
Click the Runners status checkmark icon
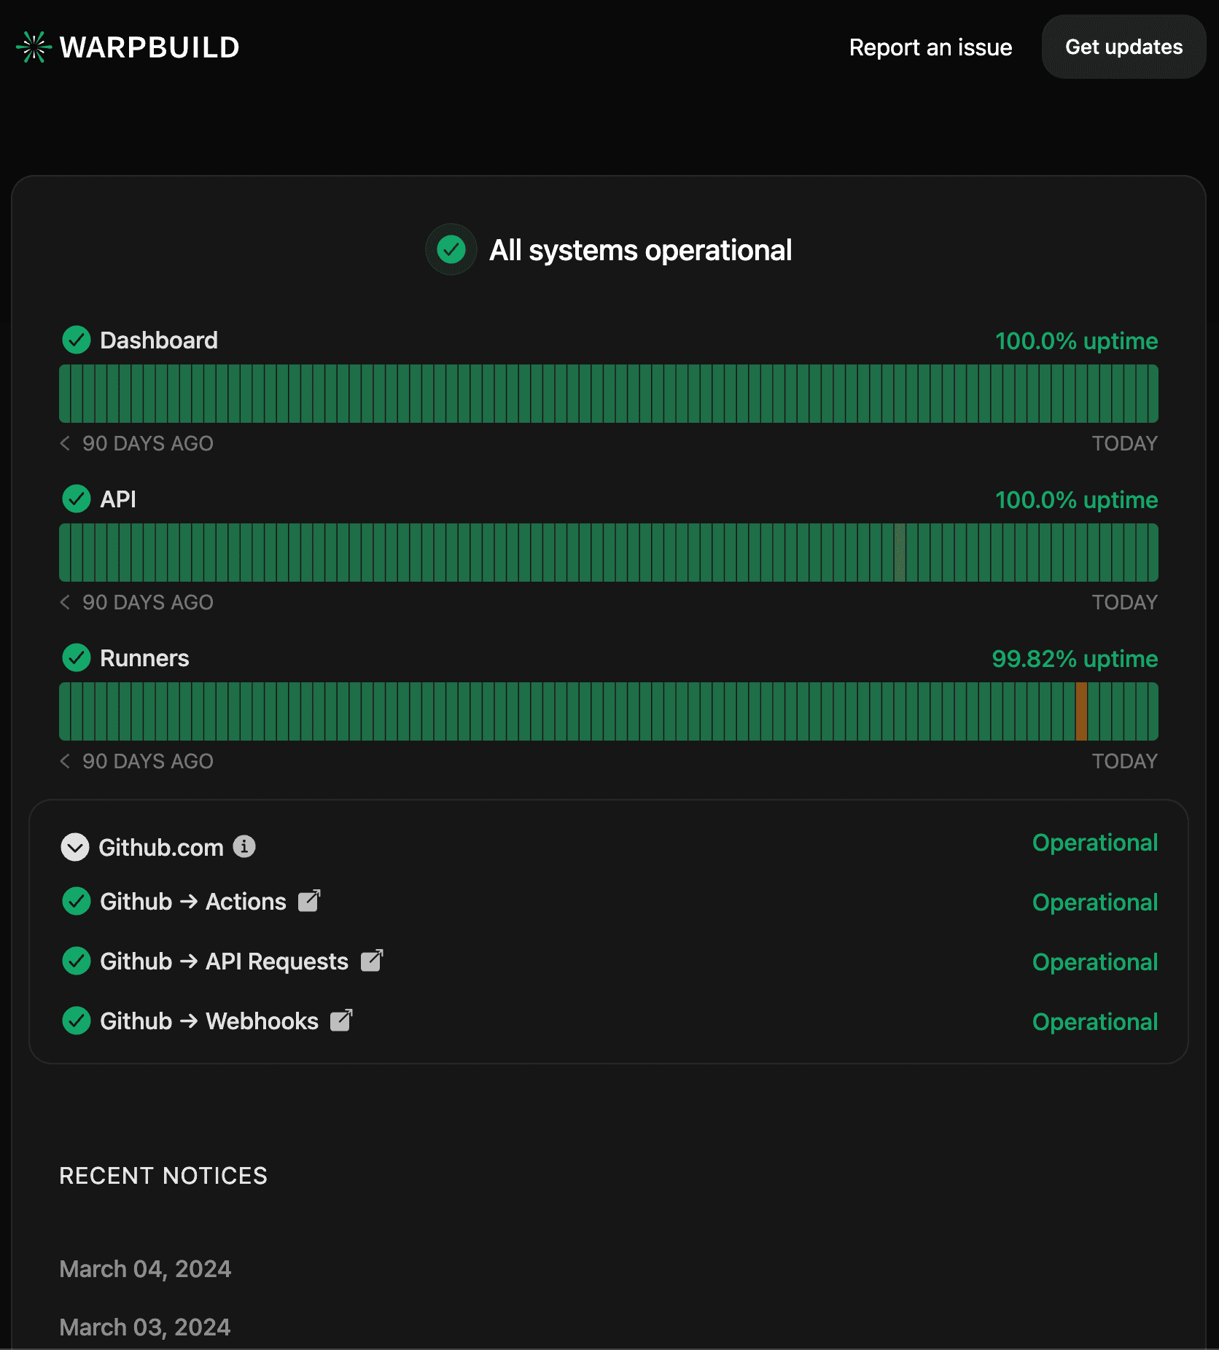(76, 658)
